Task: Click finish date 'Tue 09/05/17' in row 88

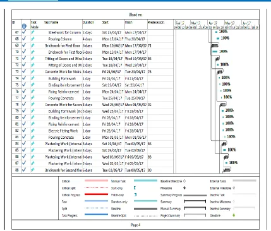Action: coord(135,170)
